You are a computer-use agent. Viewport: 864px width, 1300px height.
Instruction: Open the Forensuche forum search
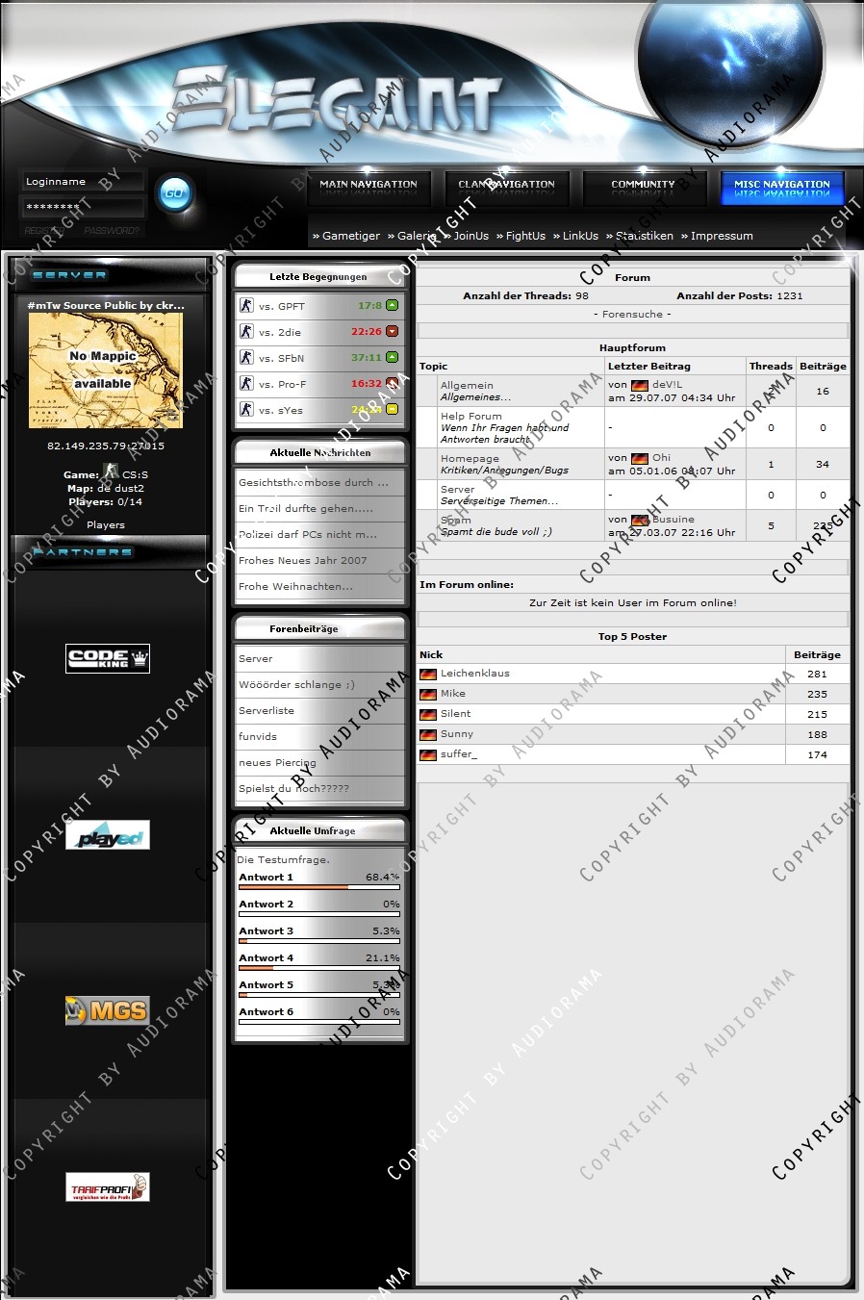(632, 314)
